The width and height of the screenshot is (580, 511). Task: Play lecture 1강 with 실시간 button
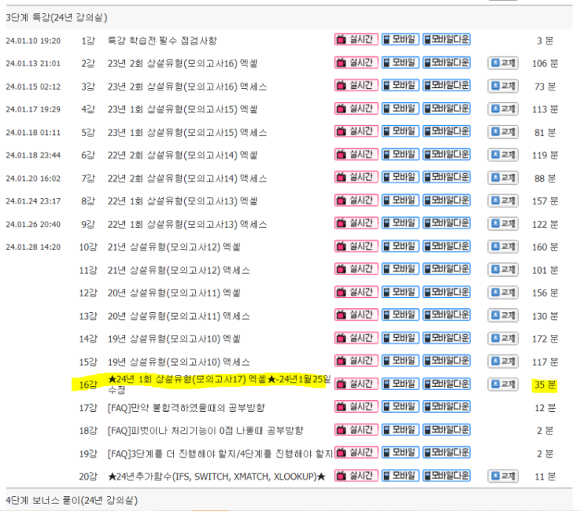356,39
